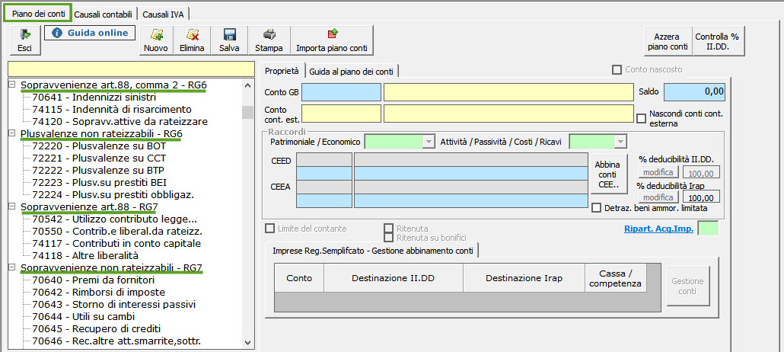Create a new account with Nuovo
Viewport: 784px width, 352px height.
[155, 40]
